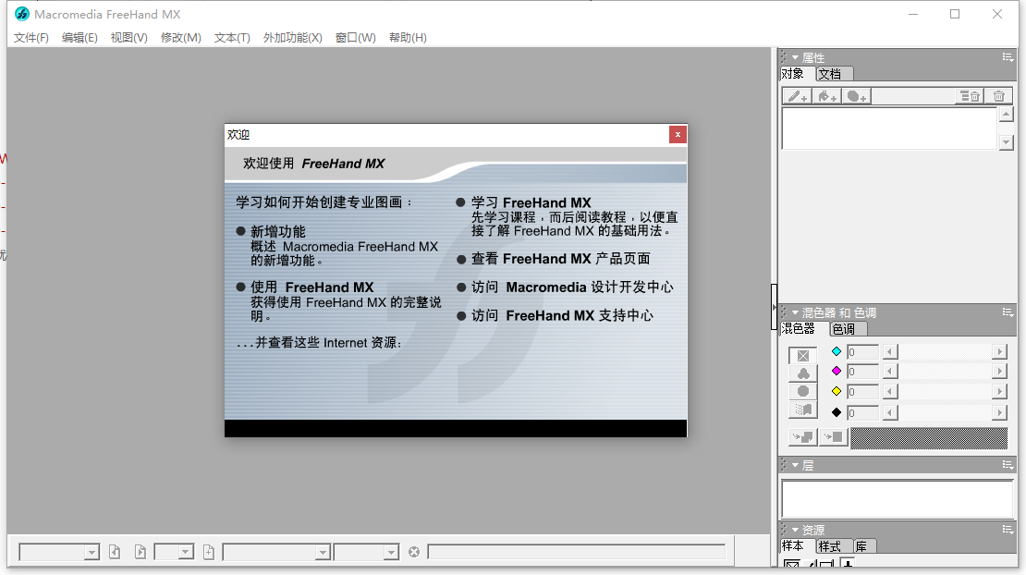This screenshot has width=1026, height=575.
Task: Collapse the 属性 panel triangle
Action: point(795,57)
